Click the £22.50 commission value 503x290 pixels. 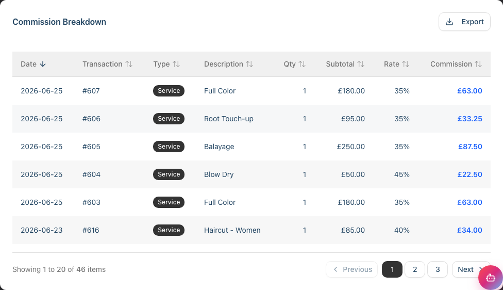(x=470, y=175)
